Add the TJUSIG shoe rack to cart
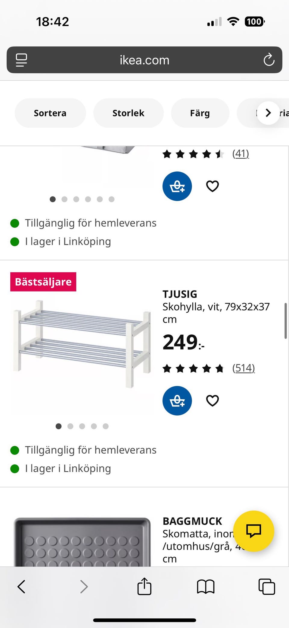 point(177,401)
